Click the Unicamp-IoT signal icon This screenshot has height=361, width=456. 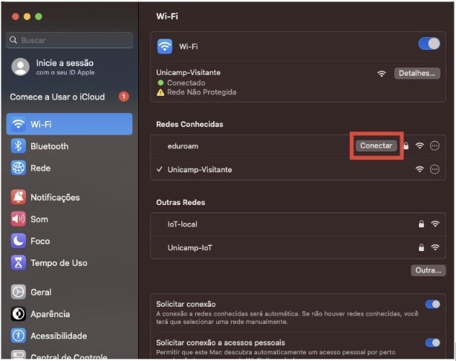[435, 247]
